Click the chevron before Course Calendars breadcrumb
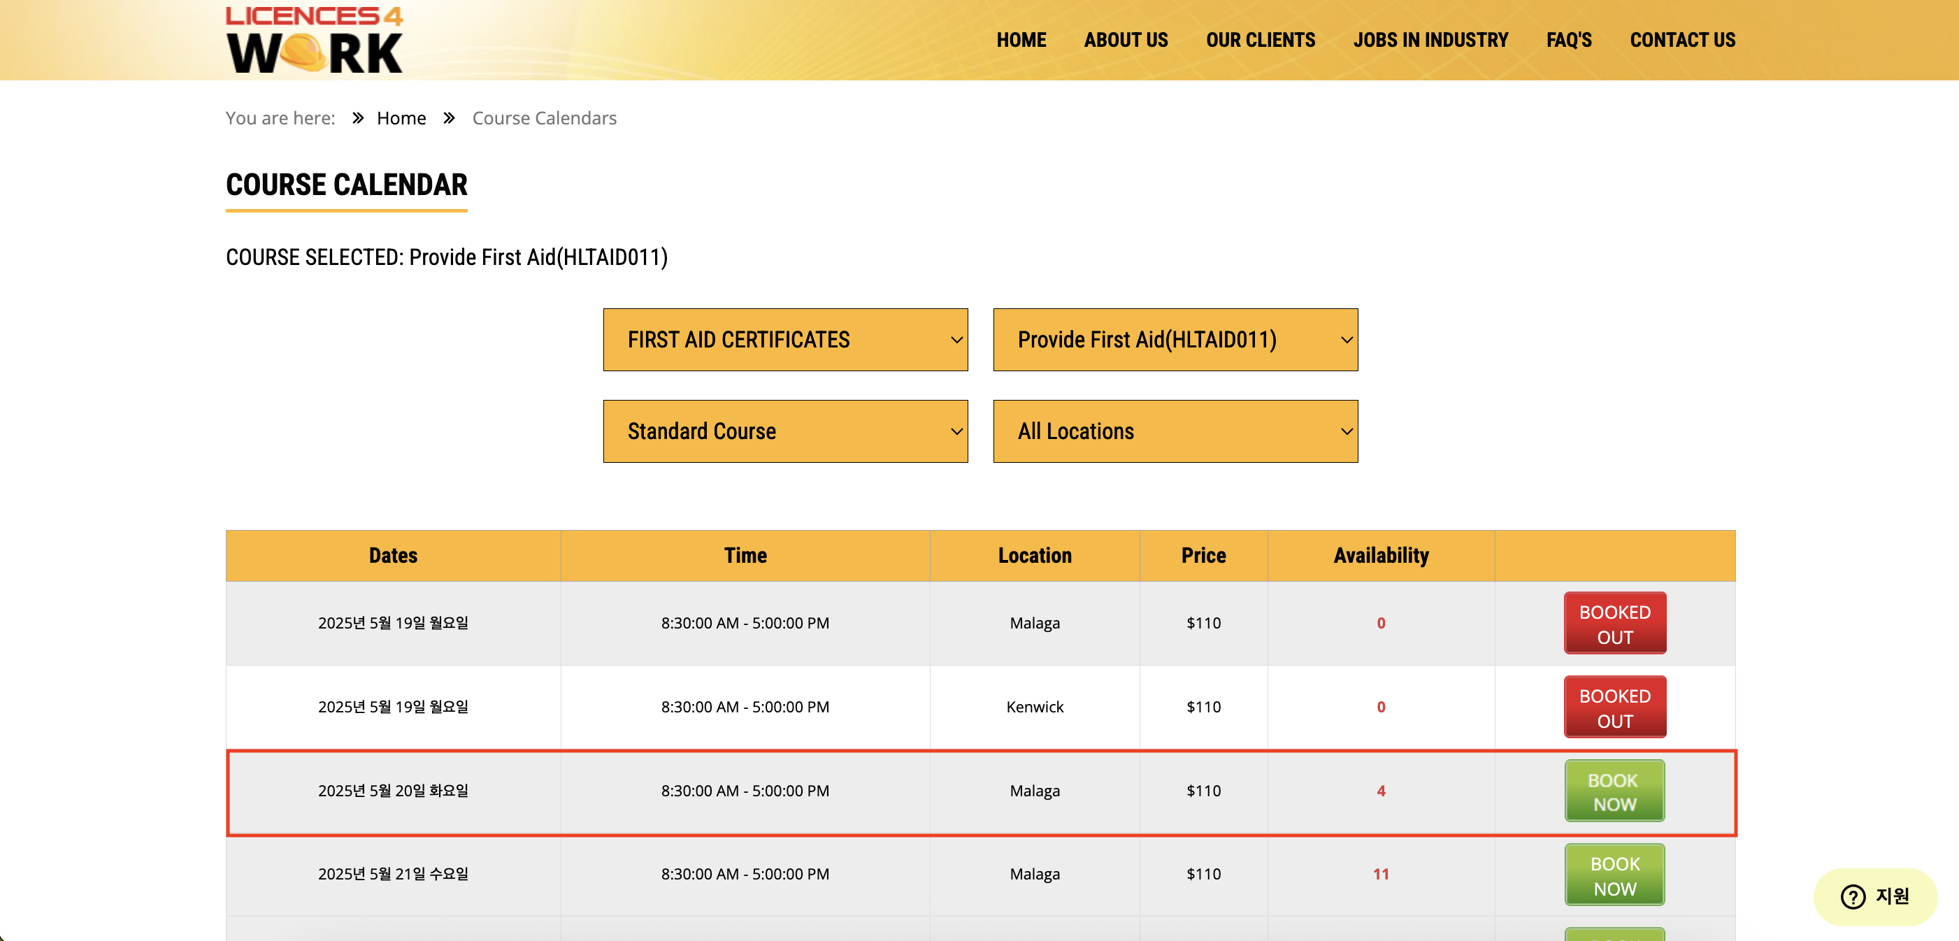This screenshot has height=941, width=1959. pos(449,118)
